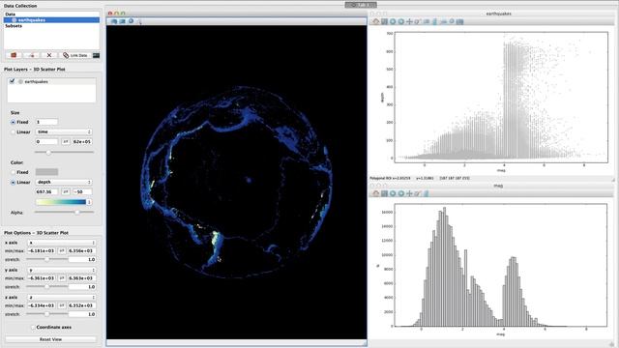Click the save/export icon in Data Collection

32,55
